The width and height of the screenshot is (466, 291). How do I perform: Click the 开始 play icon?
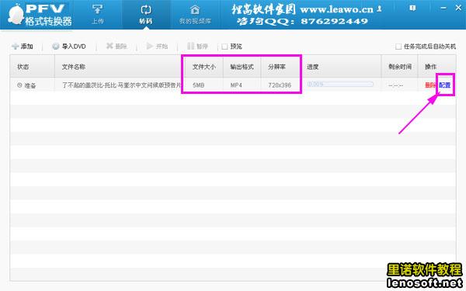(150, 46)
